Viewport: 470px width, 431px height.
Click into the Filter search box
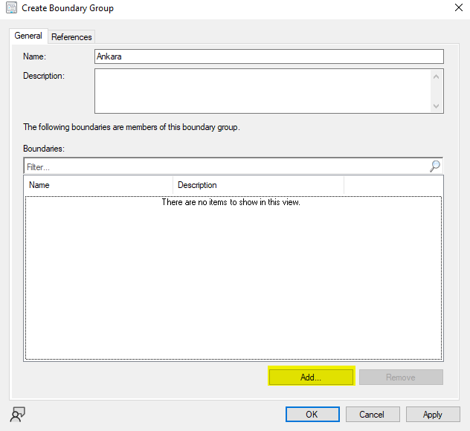point(223,166)
